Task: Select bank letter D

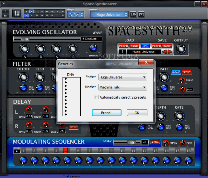Action: pyautogui.click(x=42, y=11)
